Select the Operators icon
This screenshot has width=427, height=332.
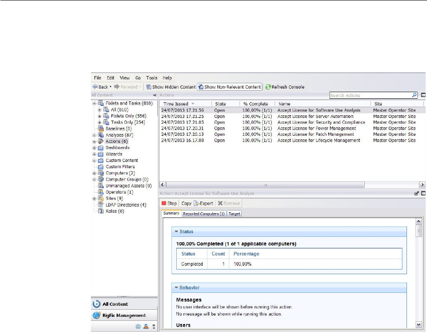[101, 192]
